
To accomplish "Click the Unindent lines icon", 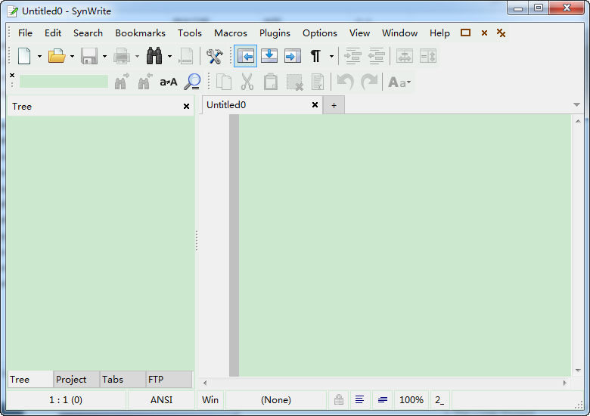I will click(376, 56).
